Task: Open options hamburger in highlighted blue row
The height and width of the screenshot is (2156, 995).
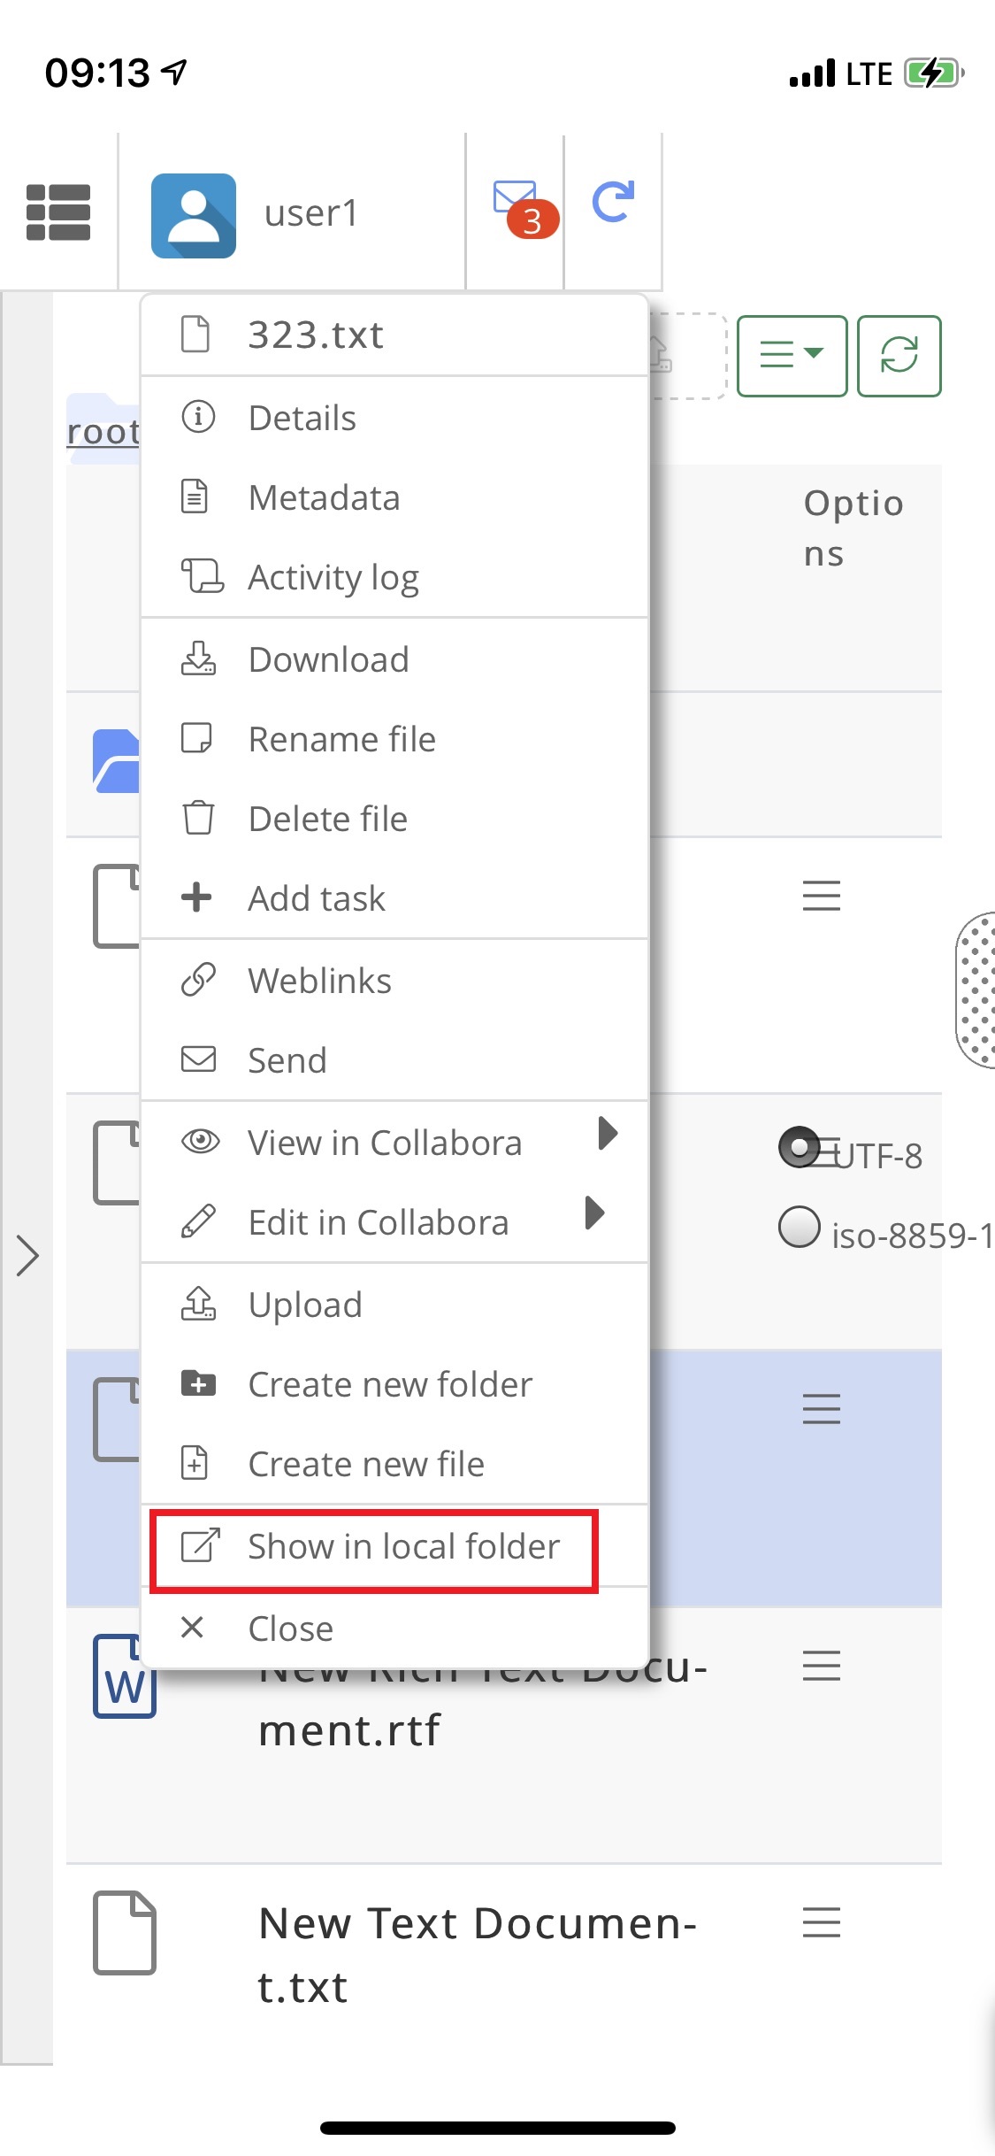Action: 821,1409
